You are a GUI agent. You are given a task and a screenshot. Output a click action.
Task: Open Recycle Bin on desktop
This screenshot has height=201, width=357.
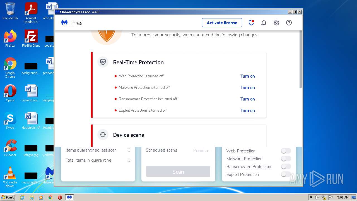[10, 11]
